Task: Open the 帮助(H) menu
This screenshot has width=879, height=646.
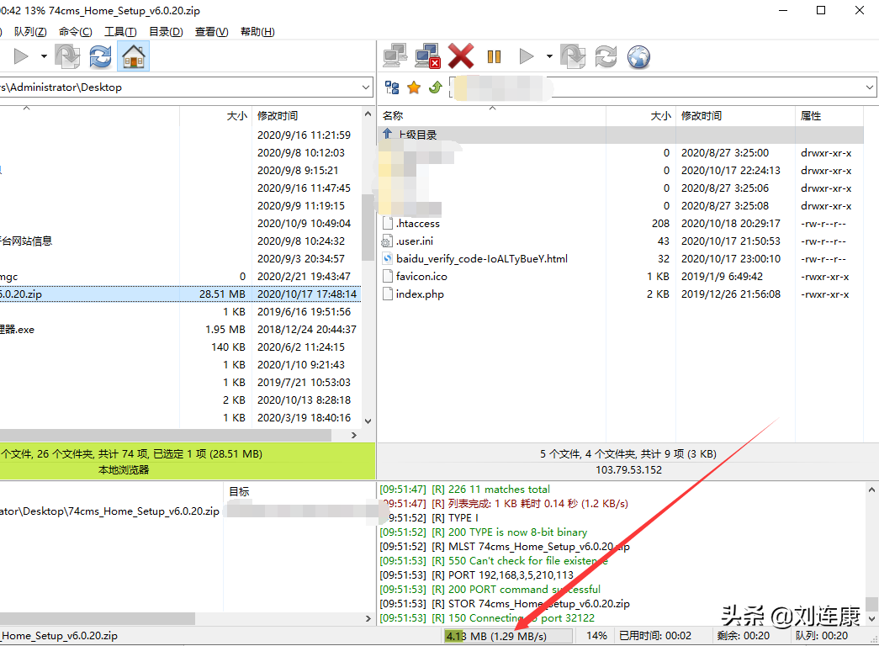Action: click(257, 32)
